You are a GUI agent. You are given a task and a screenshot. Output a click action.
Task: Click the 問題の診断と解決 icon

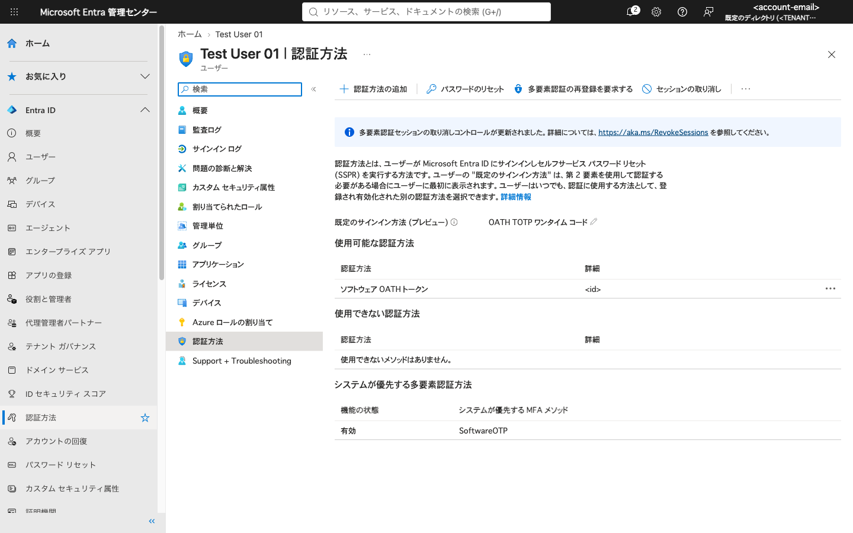coord(182,168)
